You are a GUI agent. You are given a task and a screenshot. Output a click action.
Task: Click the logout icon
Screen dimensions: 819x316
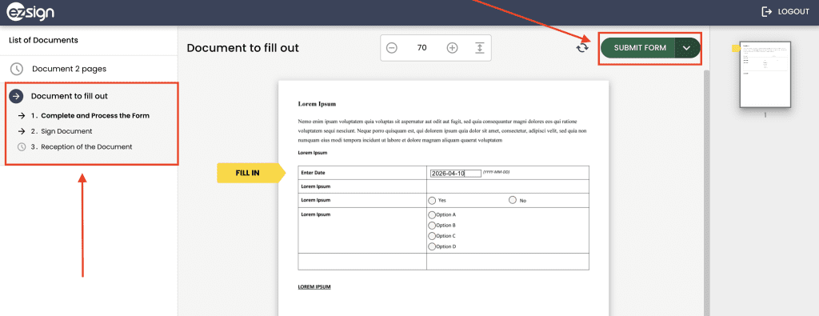coord(767,11)
